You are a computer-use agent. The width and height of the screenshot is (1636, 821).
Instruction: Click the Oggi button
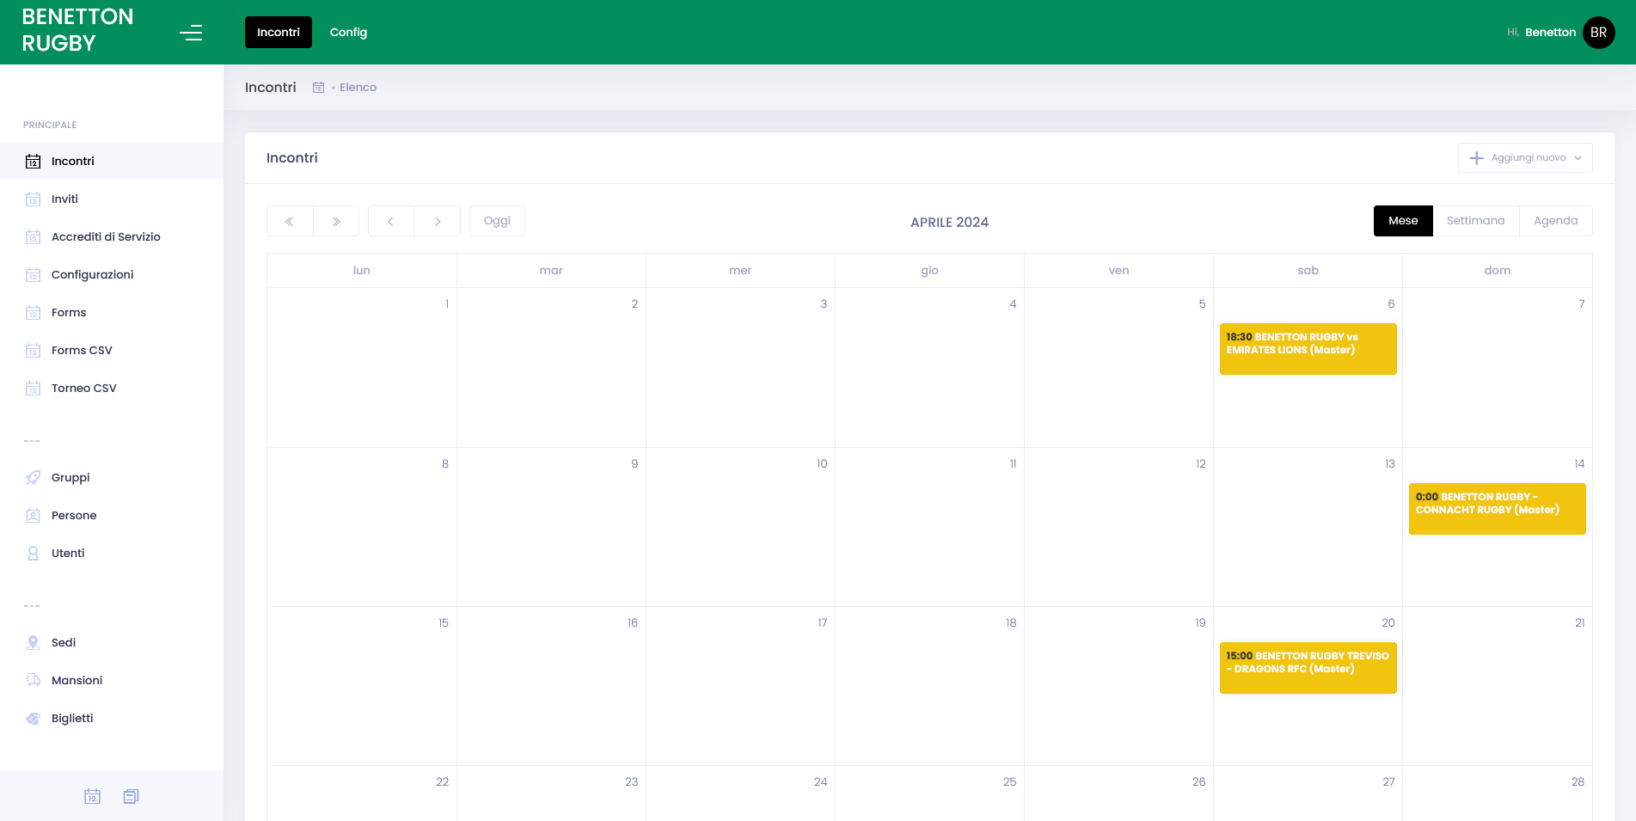pyautogui.click(x=497, y=221)
